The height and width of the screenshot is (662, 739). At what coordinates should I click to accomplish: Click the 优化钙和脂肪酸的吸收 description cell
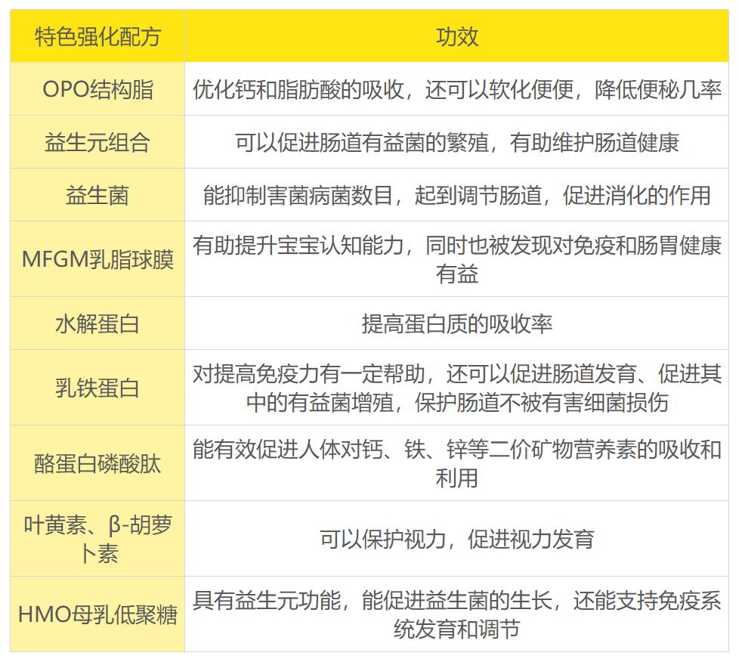456,89
